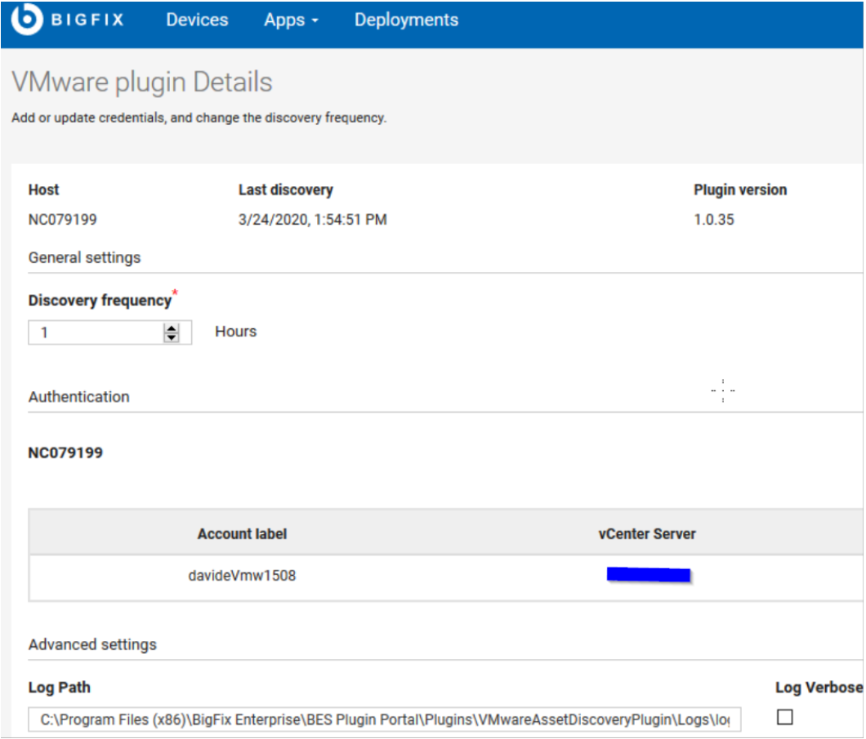Click the Last discovery label
Image resolution: width=866 pixels, height=739 pixels.
[286, 190]
